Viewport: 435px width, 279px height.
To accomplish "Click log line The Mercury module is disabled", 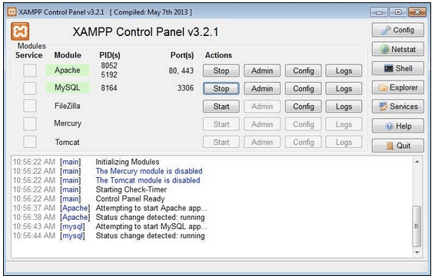I will click(149, 171).
